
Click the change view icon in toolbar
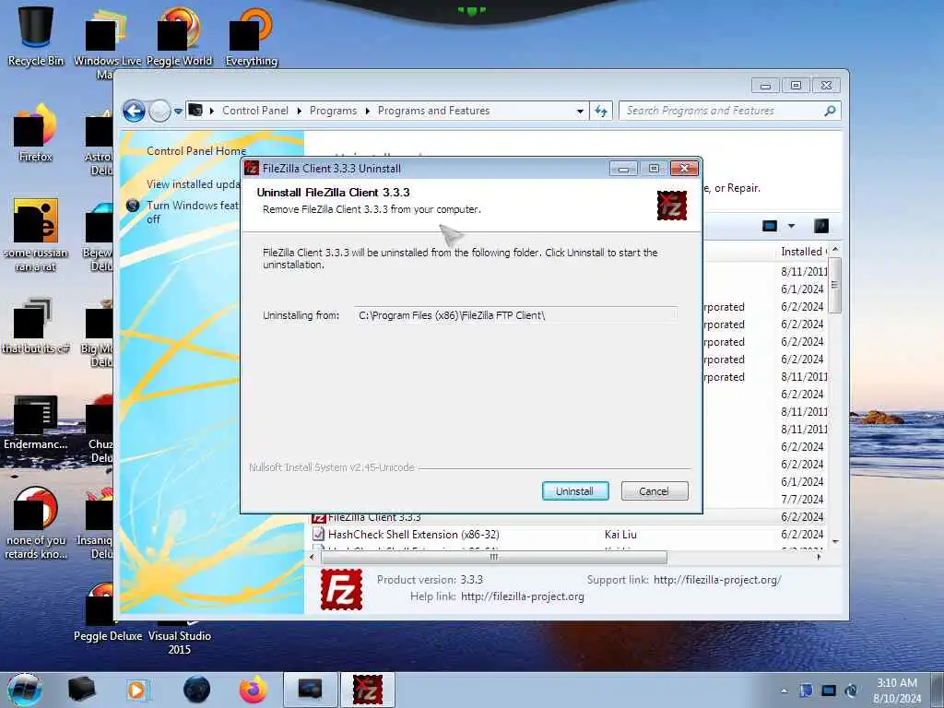pos(770,227)
